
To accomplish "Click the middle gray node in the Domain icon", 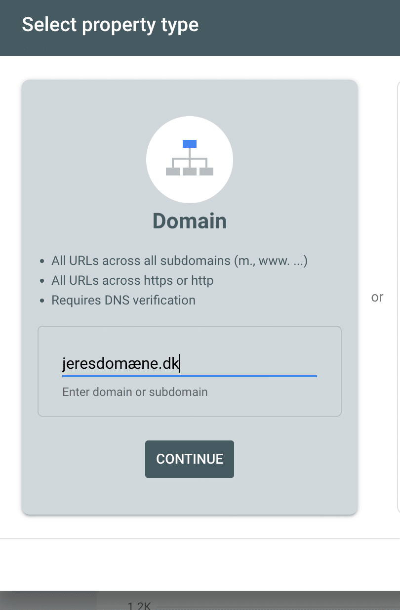I will pos(190,172).
